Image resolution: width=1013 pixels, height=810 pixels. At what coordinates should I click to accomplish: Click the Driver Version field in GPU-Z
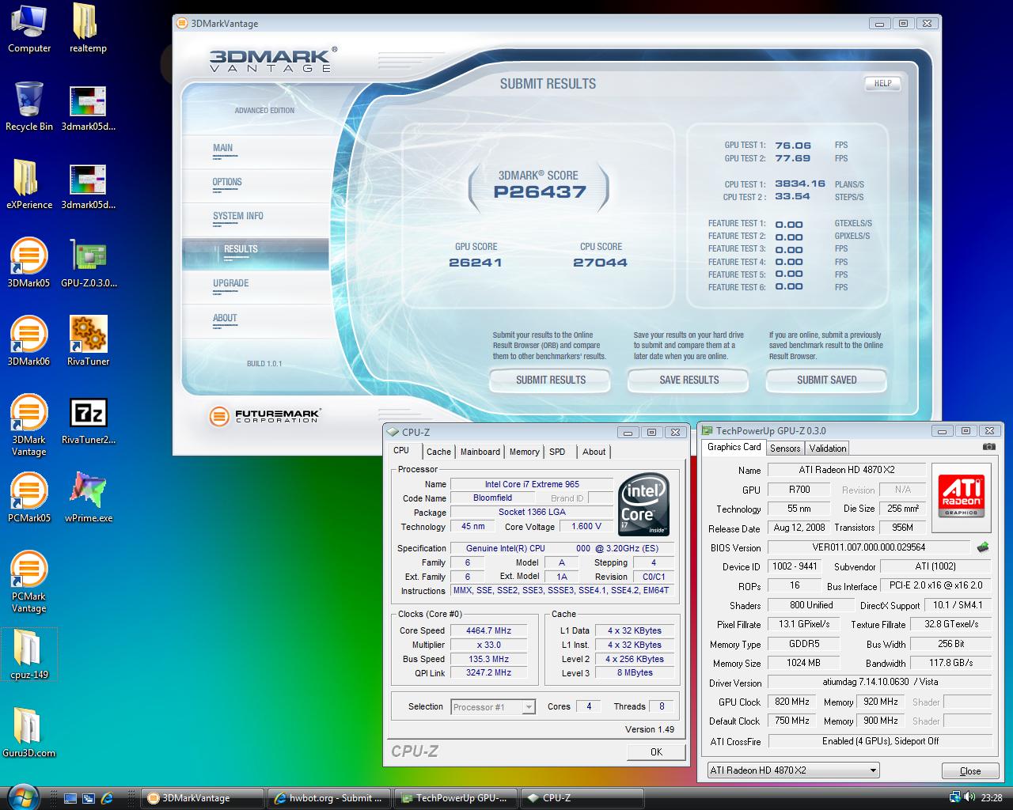point(880,682)
